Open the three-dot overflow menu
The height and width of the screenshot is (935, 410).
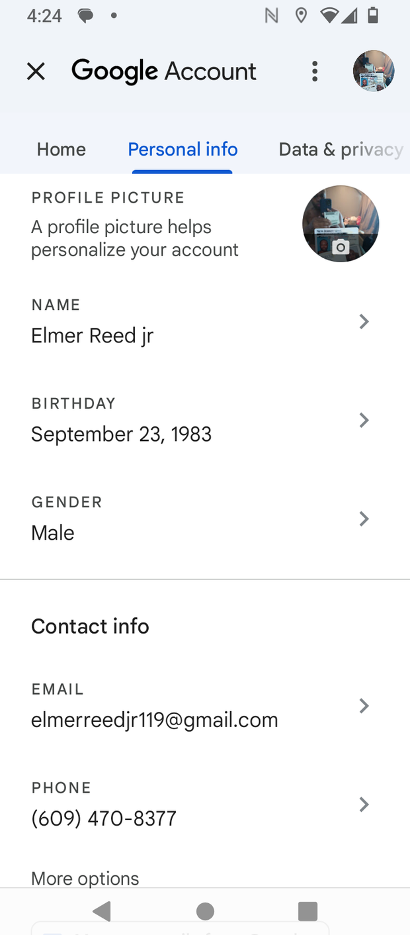click(315, 71)
